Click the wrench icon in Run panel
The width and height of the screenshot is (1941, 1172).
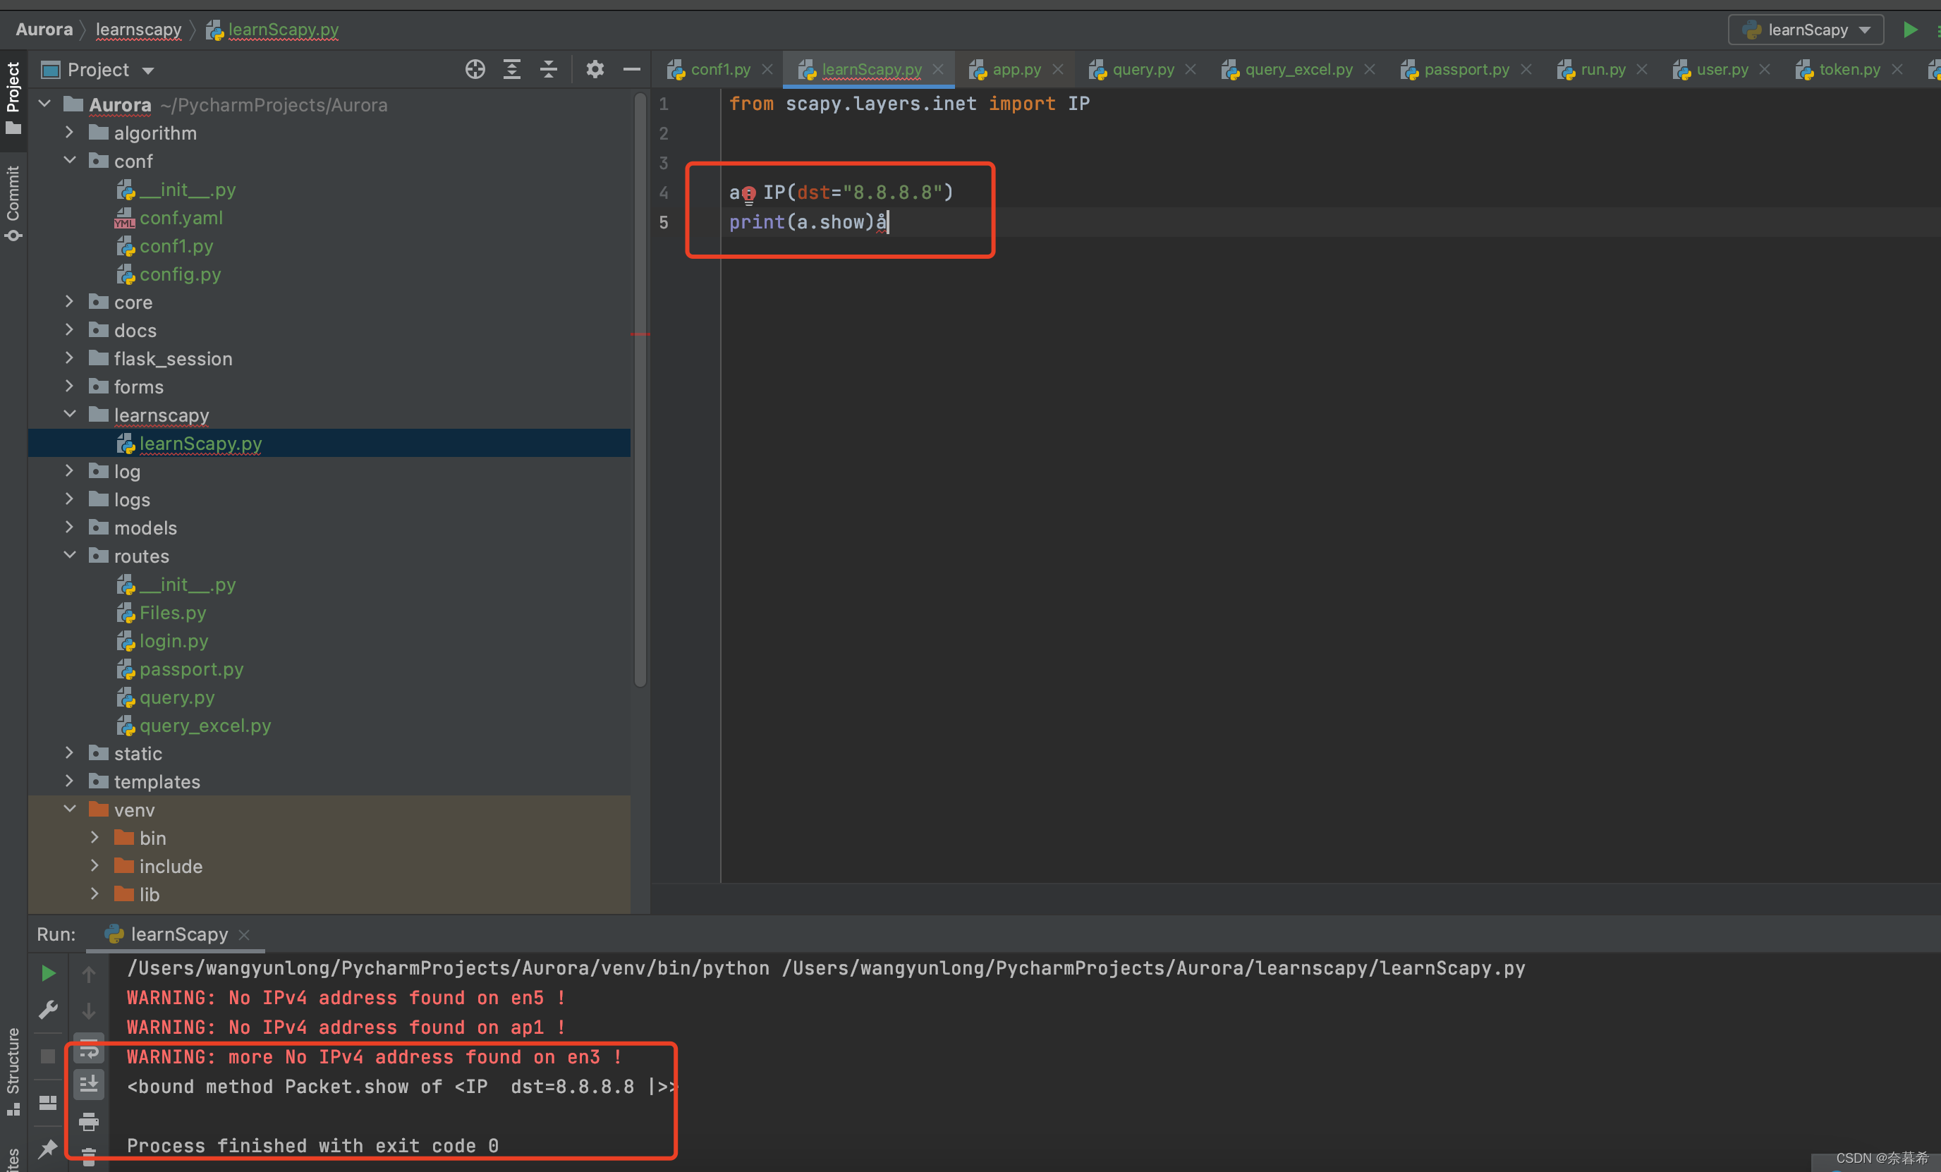(48, 1010)
